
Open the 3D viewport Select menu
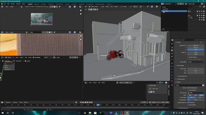(x=107, y=6)
